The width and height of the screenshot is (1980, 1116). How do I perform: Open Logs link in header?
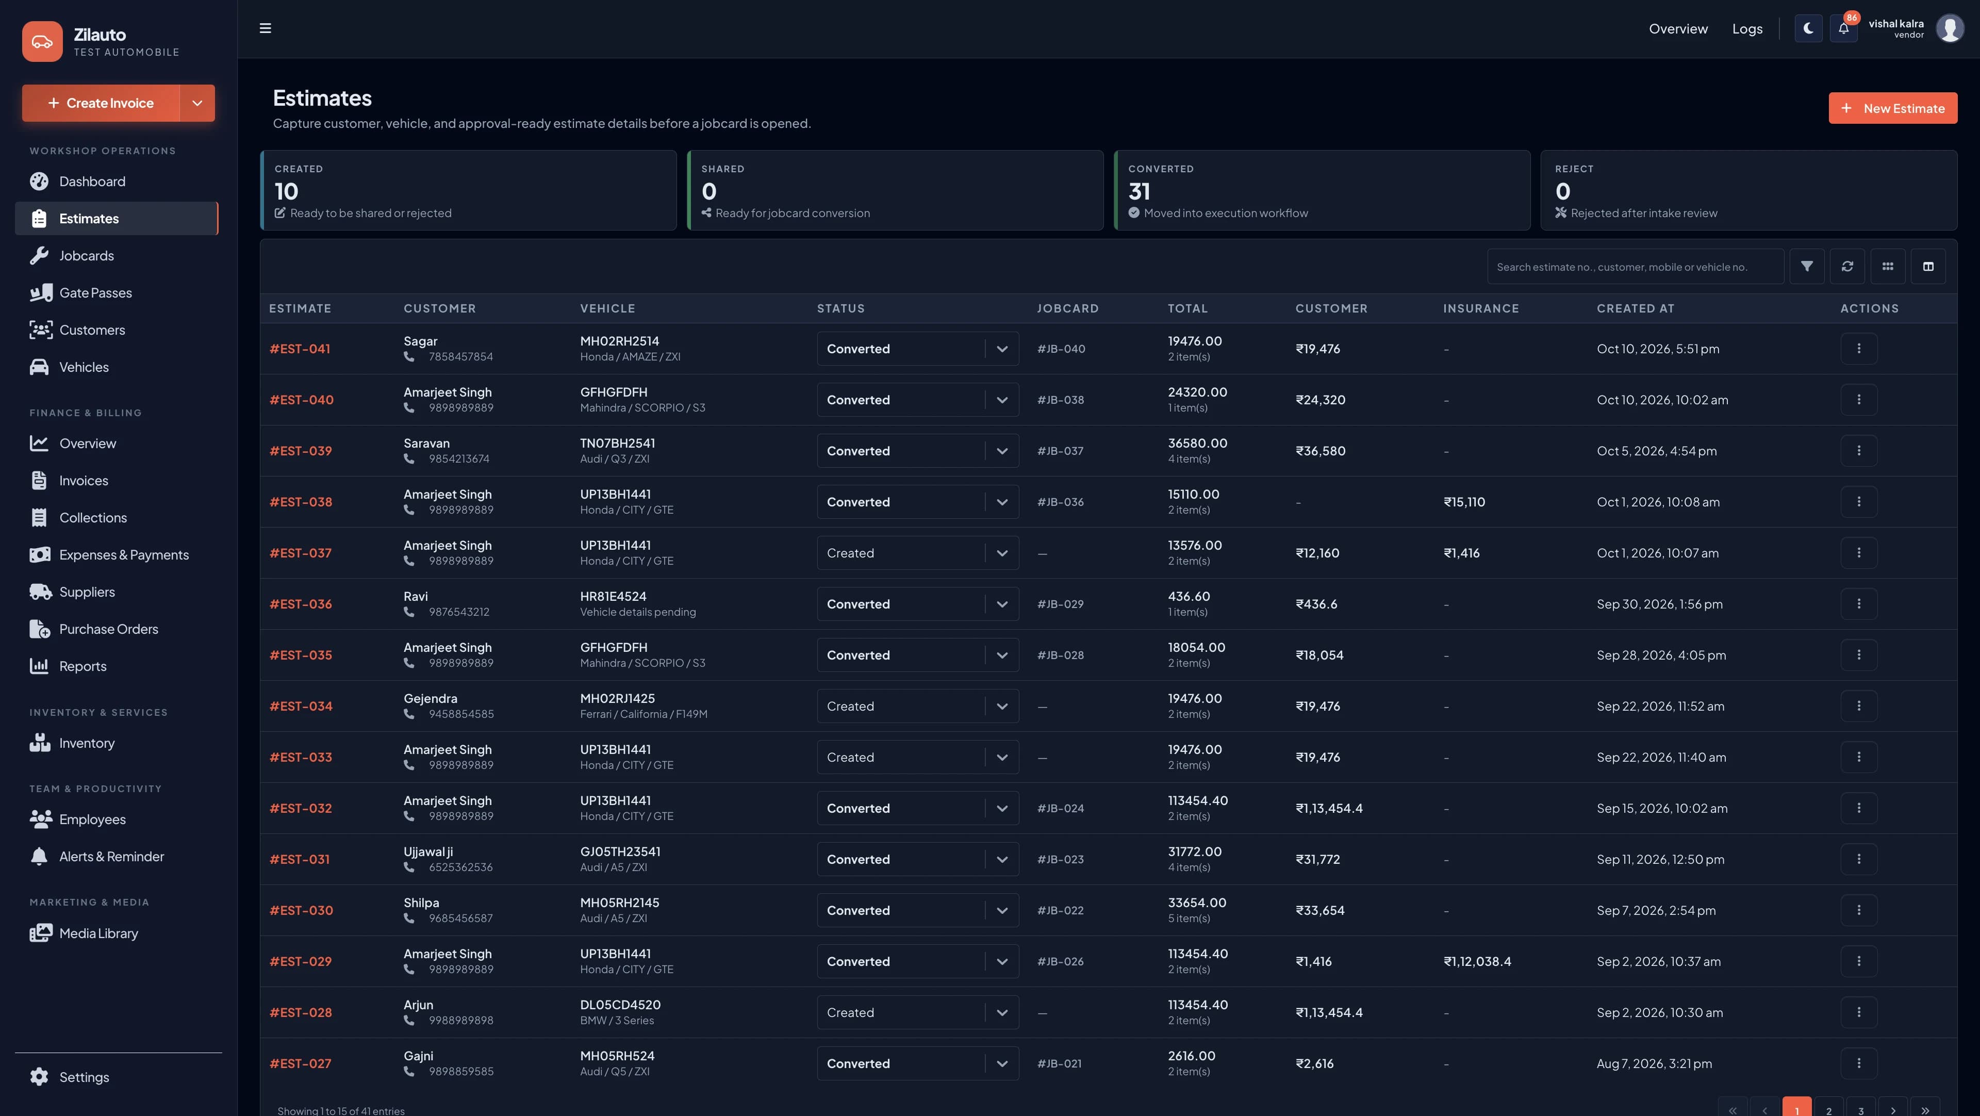tap(1747, 28)
